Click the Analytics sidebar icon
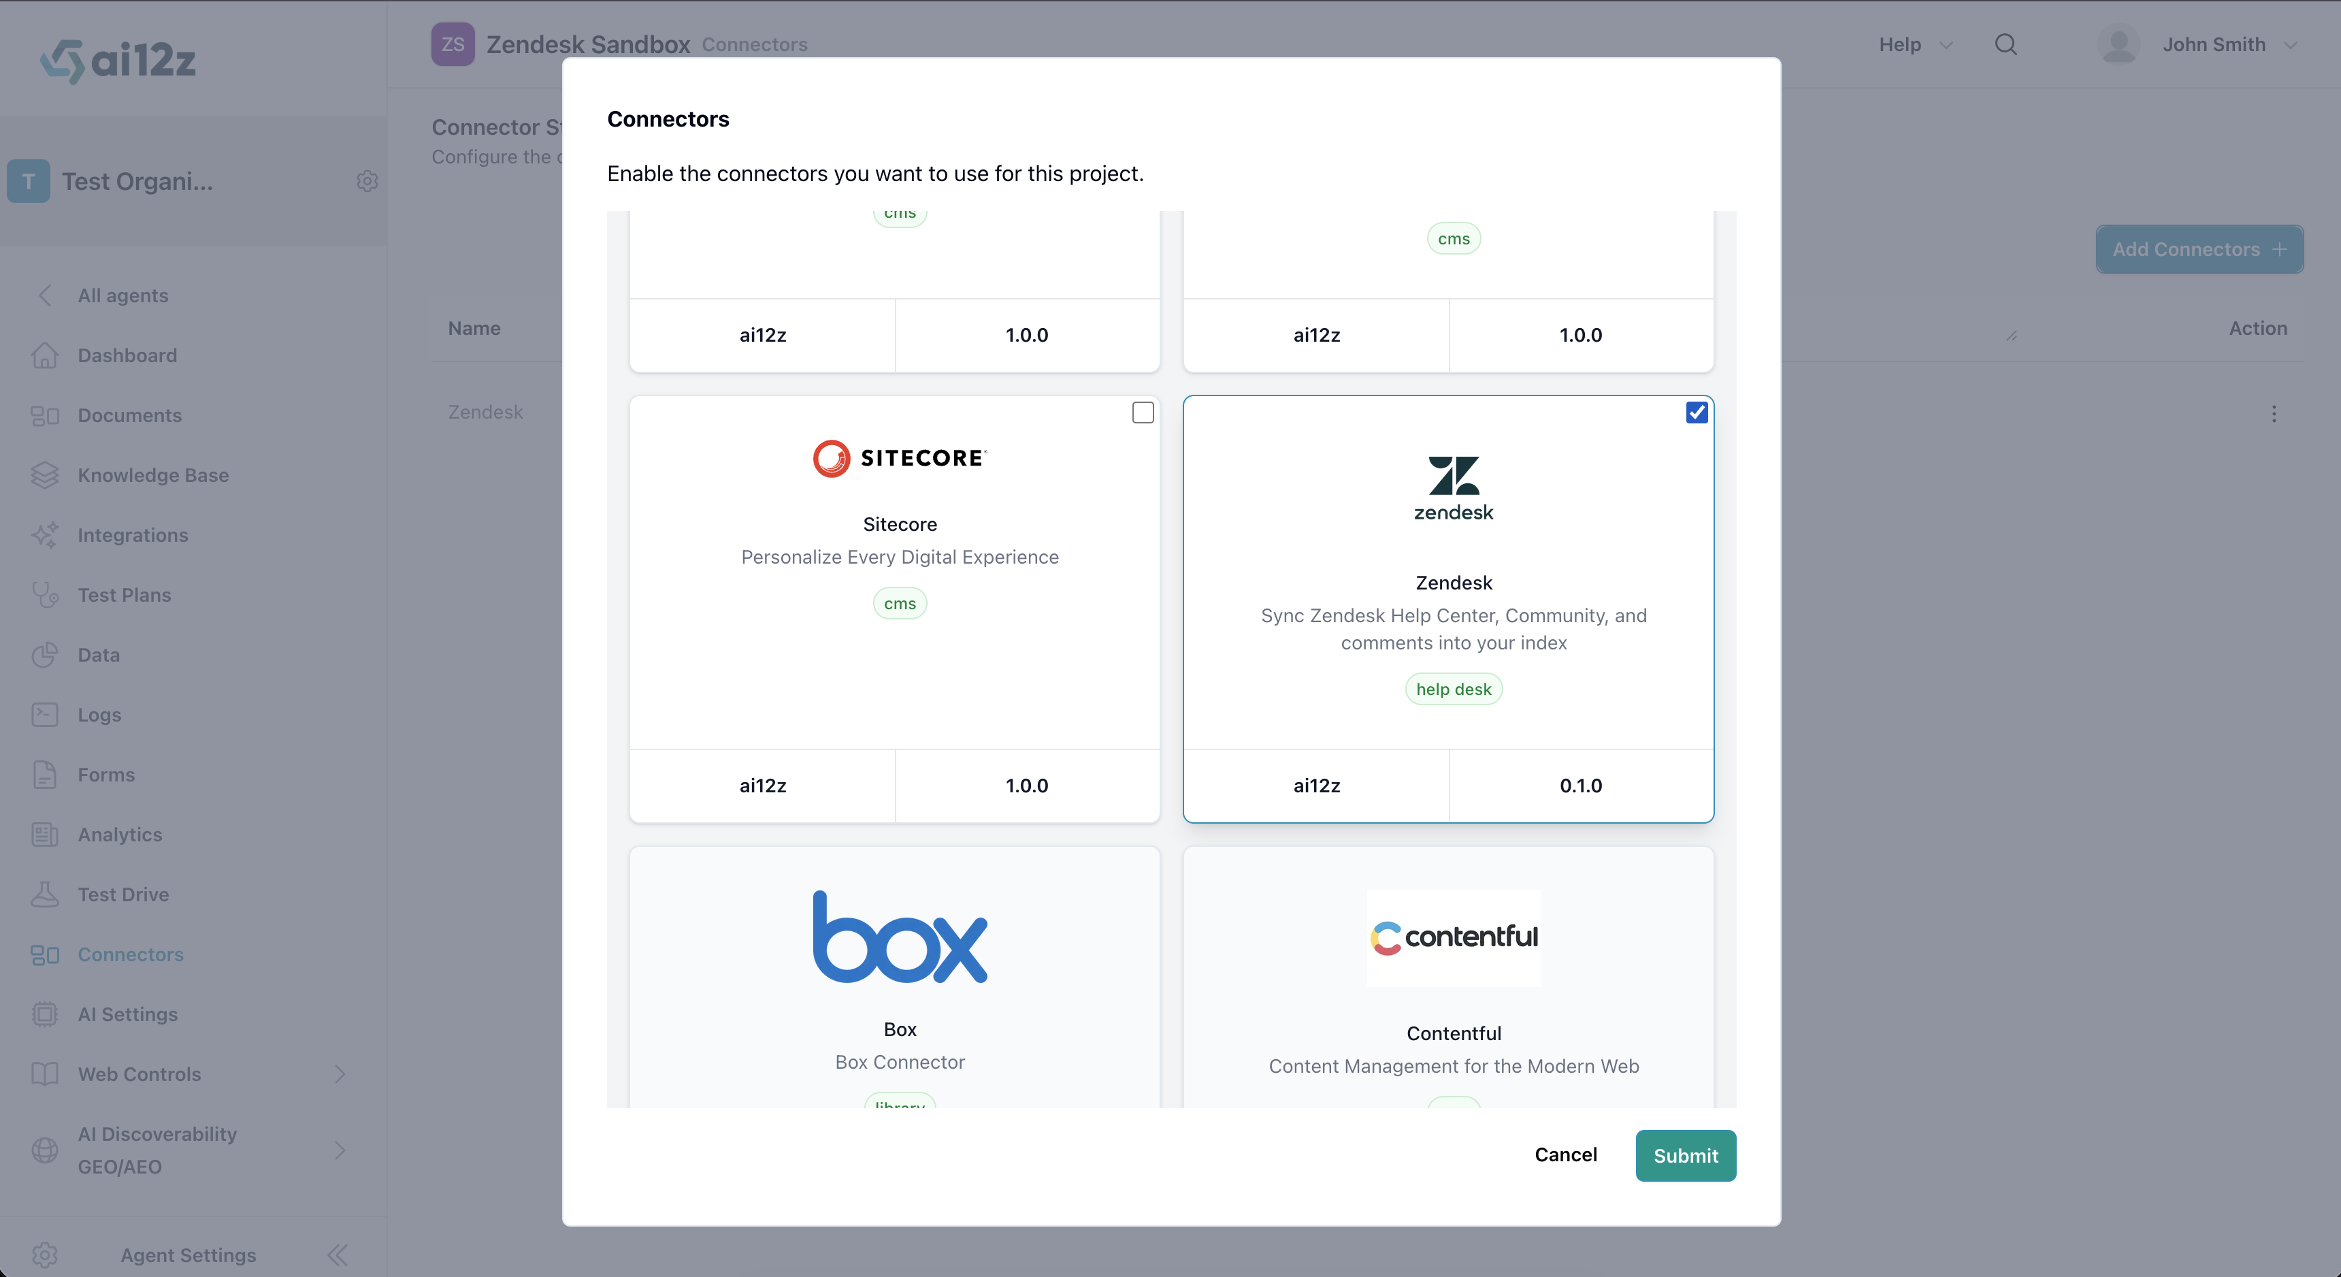The image size is (2341, 1277). tap(44, 835)
